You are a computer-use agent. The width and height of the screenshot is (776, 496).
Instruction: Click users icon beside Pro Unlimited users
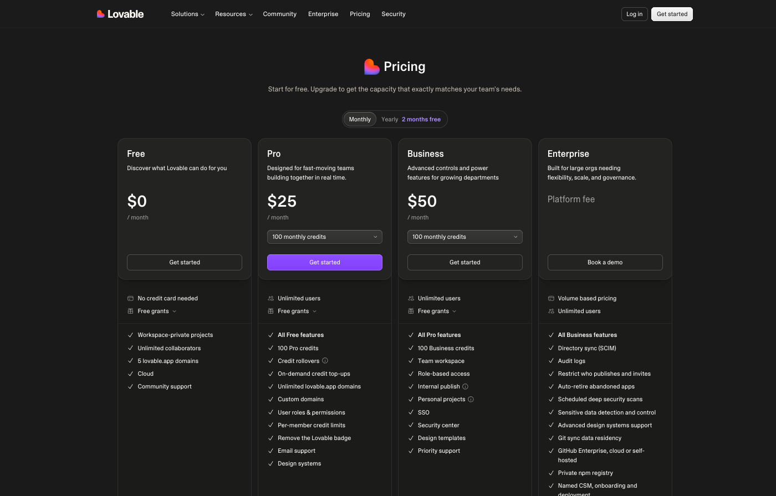271,299
